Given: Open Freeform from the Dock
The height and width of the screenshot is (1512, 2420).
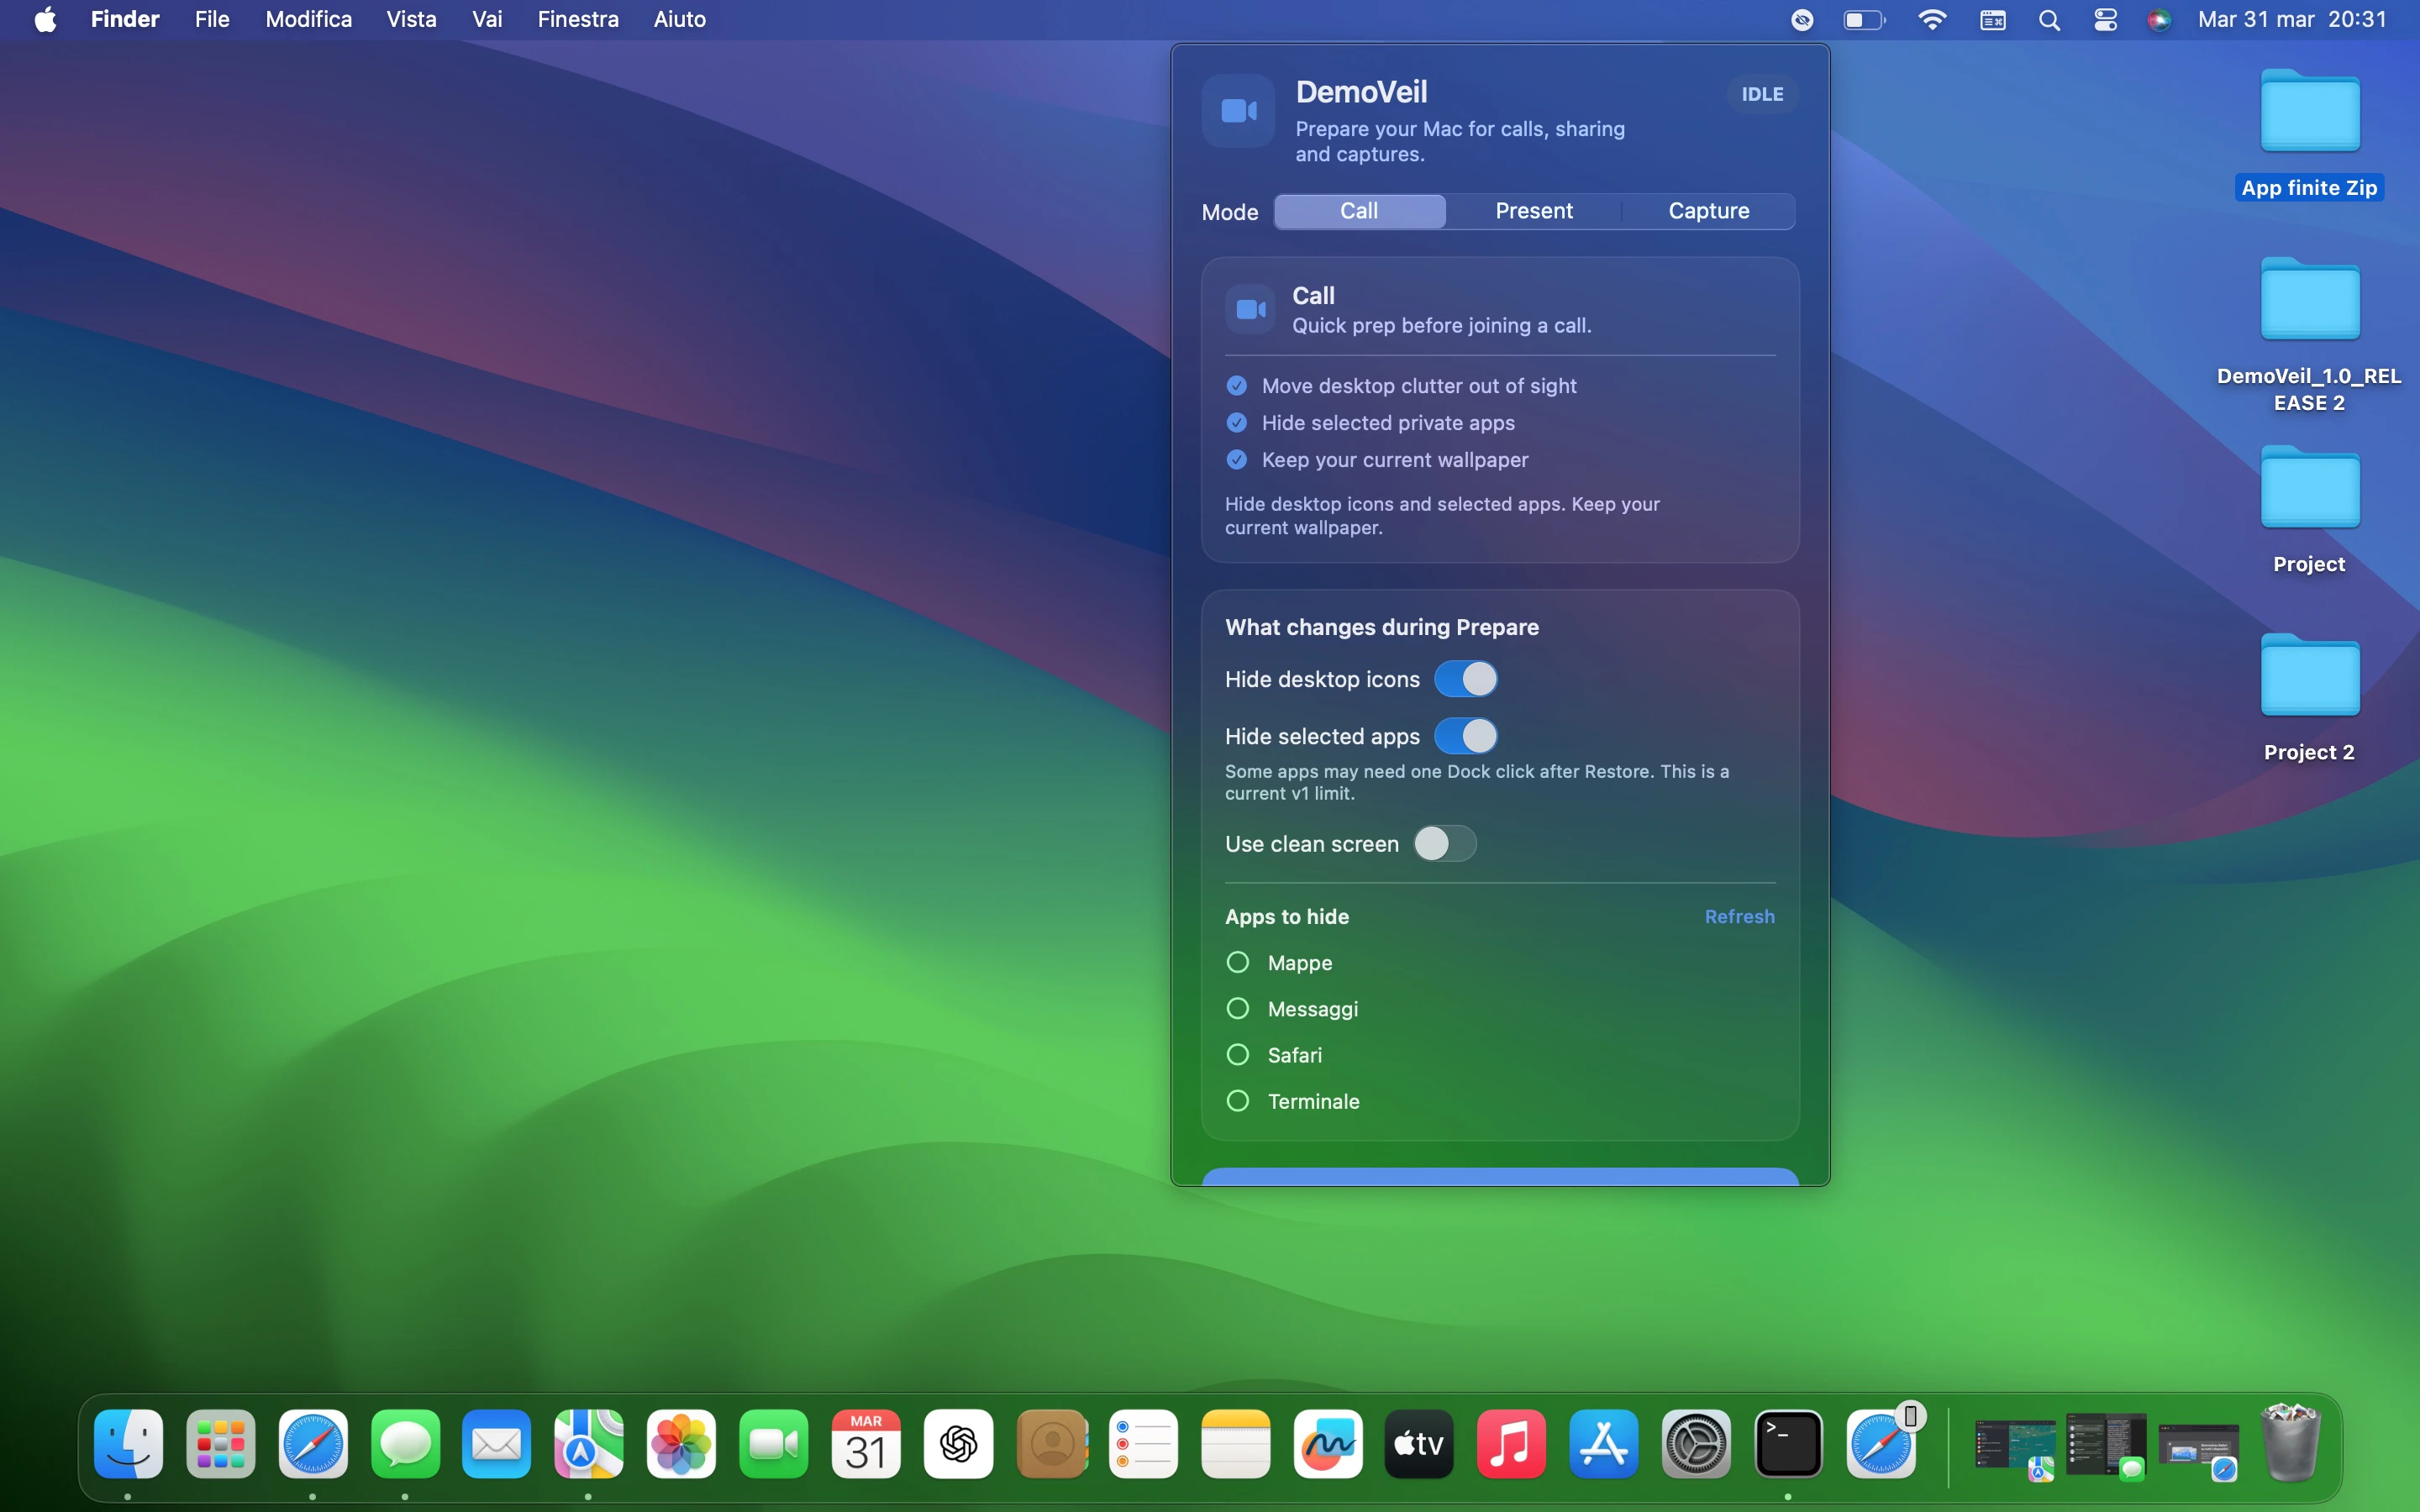Looking at the screenshot, I should 1327,1443.
